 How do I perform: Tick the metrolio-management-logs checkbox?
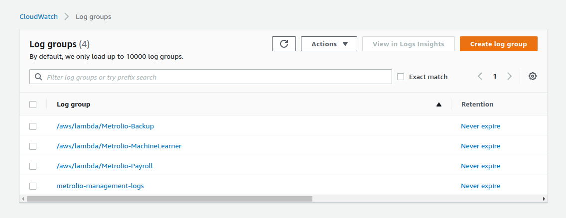tap(33, 186)
